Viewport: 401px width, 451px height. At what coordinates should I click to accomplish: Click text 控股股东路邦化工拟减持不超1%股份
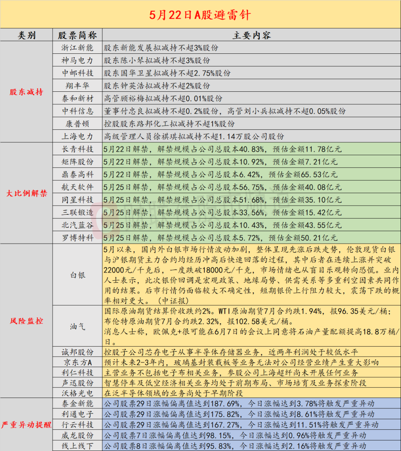pyautogui.click(x=169, y=123)
